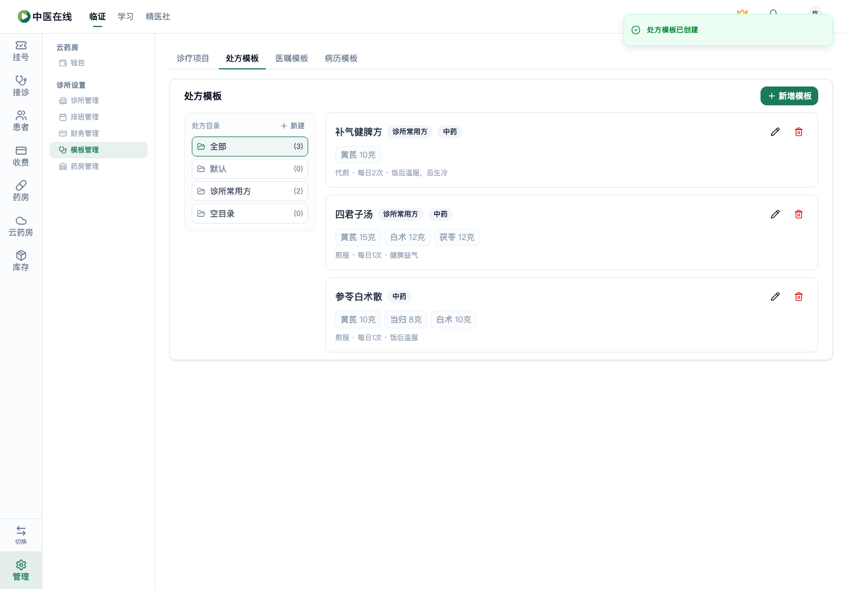
Task: Click 黄芪 15克 herb chip
Action: coord(358,237)
